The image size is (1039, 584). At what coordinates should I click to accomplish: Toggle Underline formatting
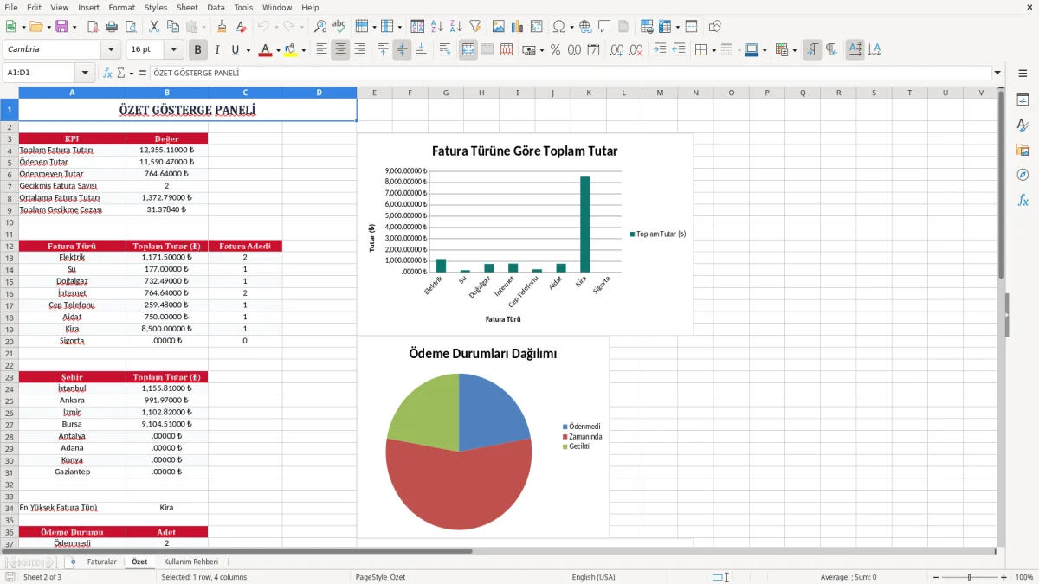235,50
